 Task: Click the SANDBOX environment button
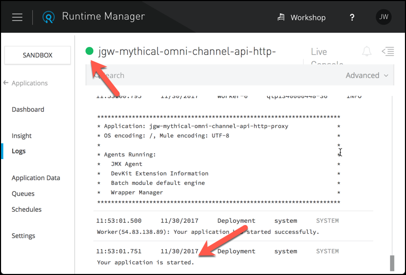37,55
